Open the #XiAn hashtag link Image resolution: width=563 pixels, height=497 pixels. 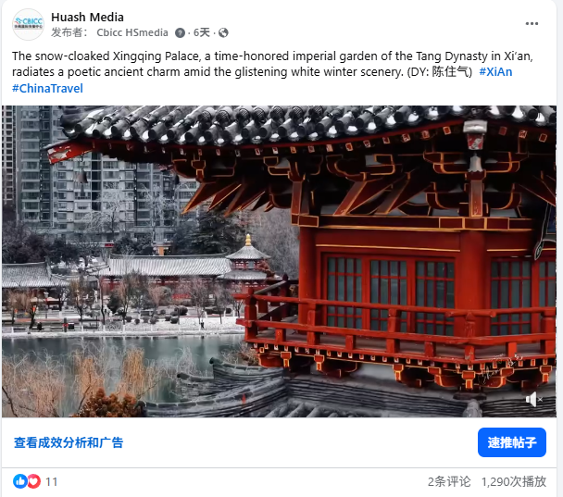coord(495,72)
